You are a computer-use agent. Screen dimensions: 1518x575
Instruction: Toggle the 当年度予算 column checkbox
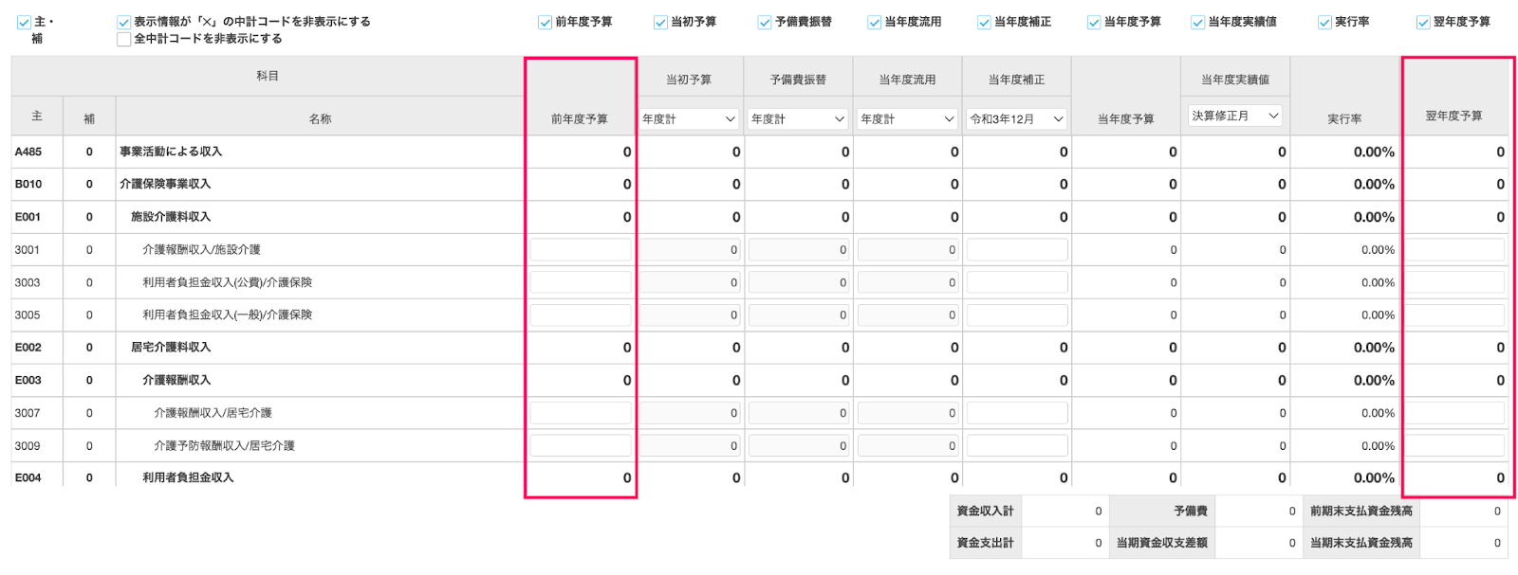coord(1094,22)
